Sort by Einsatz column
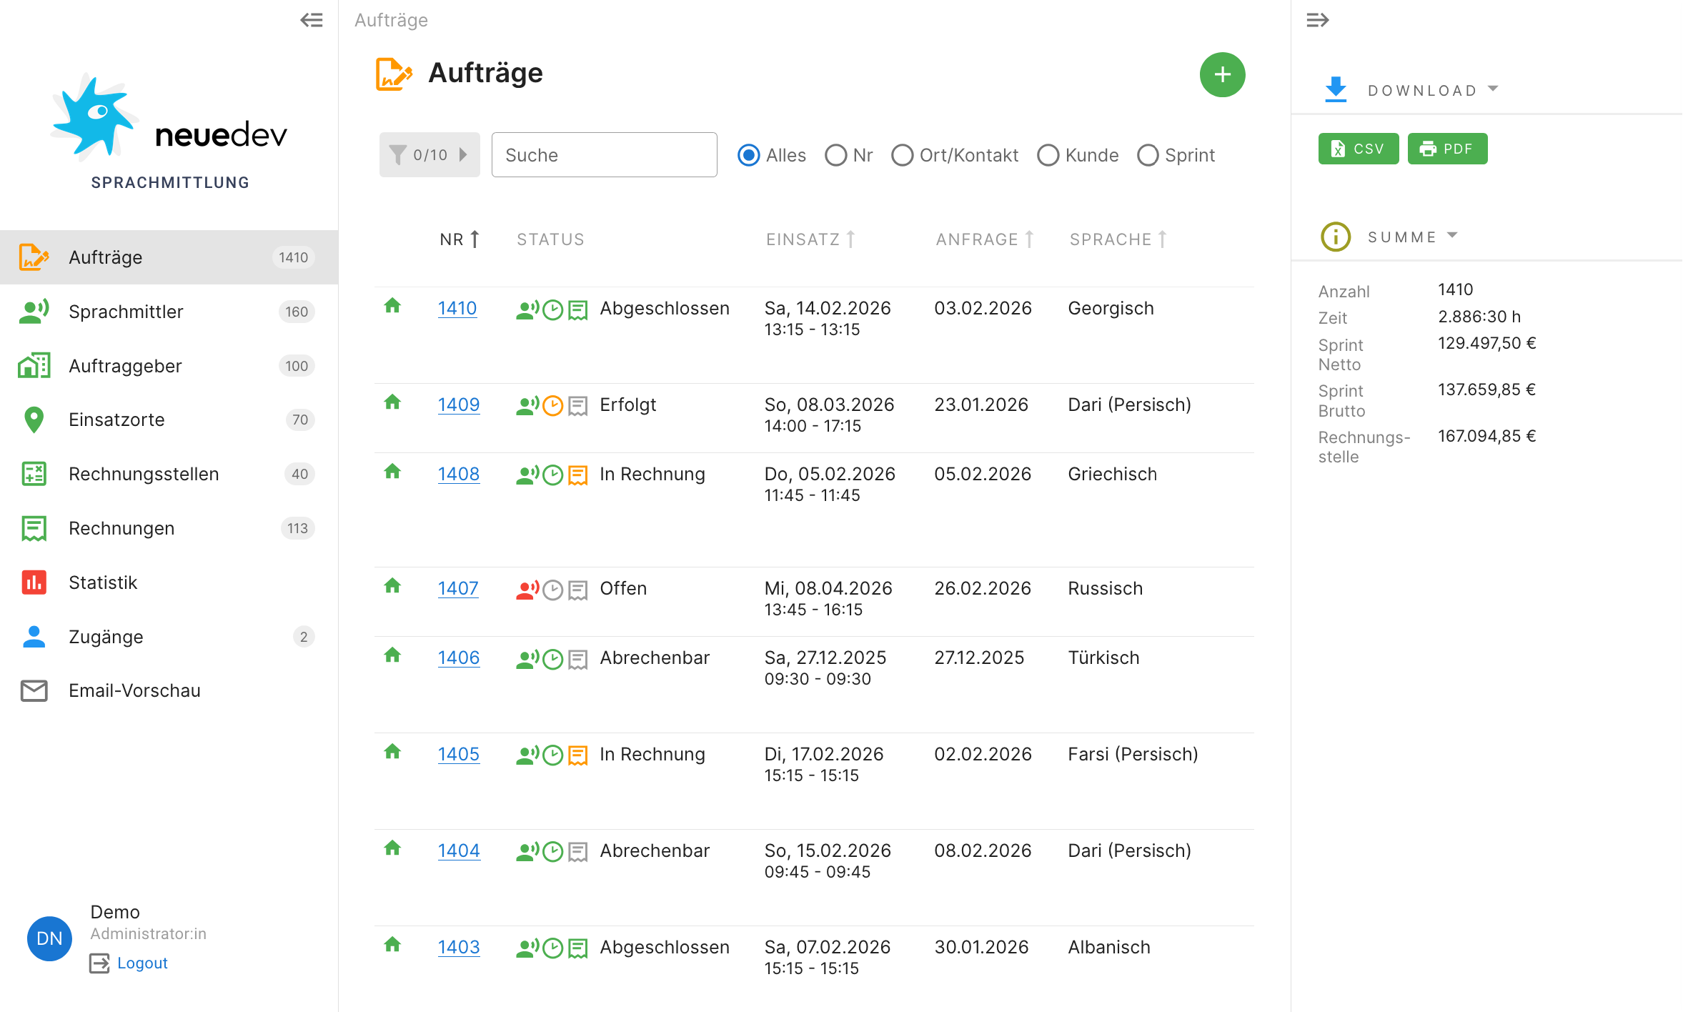 810,239
